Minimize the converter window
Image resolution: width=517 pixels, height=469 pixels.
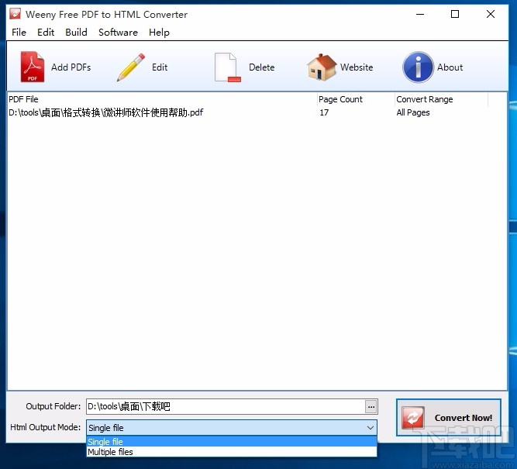point(420,14)
